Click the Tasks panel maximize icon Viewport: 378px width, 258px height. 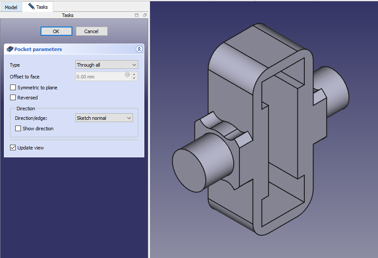[x=136, y=15]
